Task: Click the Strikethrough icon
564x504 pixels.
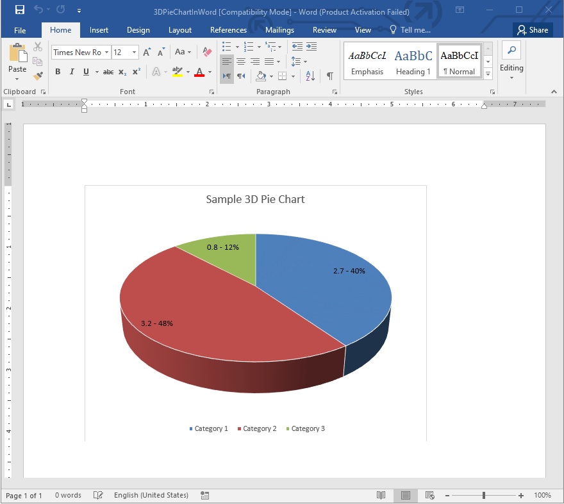Action: tap(108, 72)
